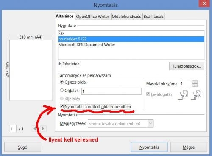Open the OpenOffice Writer tab
212x156 pixels.
pyautogui.click(x=93, y=17)
